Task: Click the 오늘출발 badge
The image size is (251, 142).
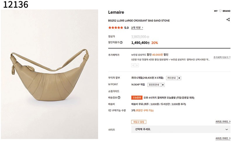Action: pyautogui.click(x=137, y=98)
